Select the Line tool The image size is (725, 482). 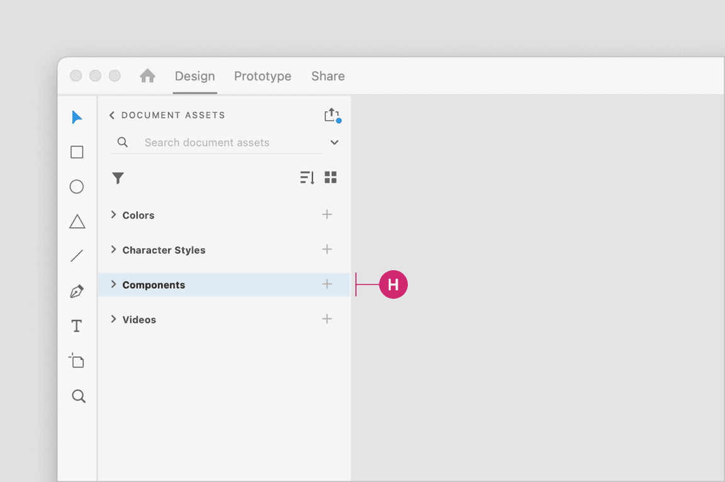(77, 256)
